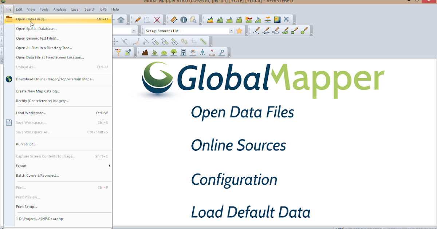This screenshot has width=437, height=229.
Task: Open toolbar options arrow after circle pencil tool
Action: coord(312,34)
